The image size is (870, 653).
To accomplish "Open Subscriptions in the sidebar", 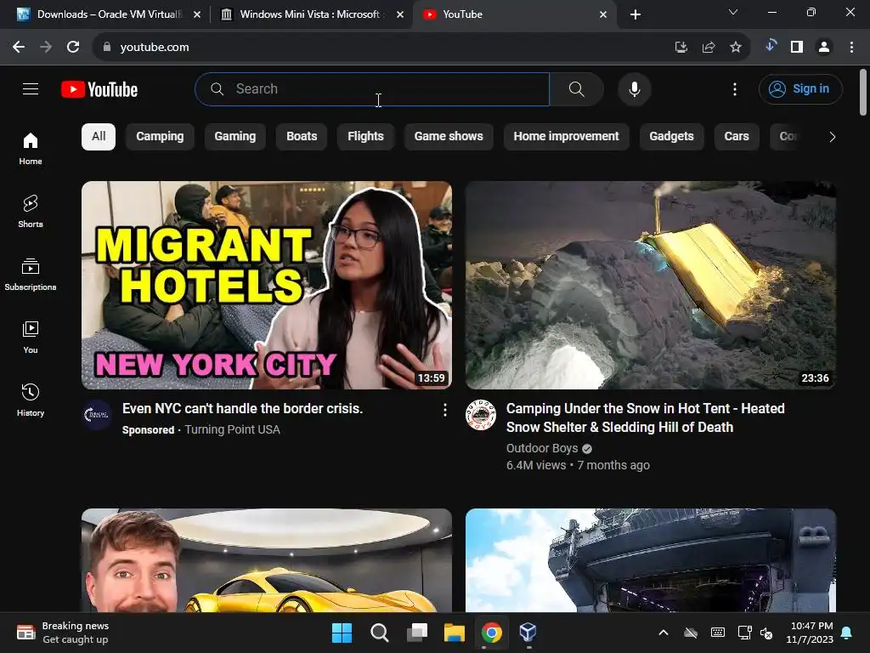I will tap(31, 275).
